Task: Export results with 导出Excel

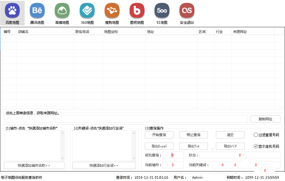Action: pyautogui.click(x=159, y=146)
